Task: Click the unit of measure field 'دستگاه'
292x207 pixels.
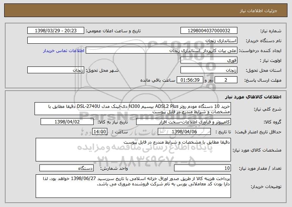Action: [x=66, y=168]
